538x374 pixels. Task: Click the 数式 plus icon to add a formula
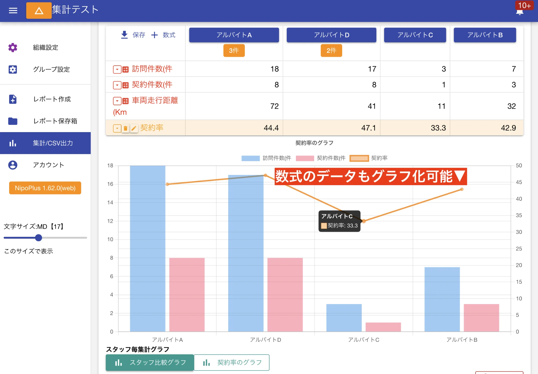155,35
